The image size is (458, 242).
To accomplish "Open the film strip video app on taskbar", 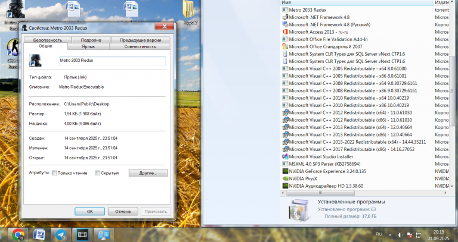I will (x=82, y=235).
